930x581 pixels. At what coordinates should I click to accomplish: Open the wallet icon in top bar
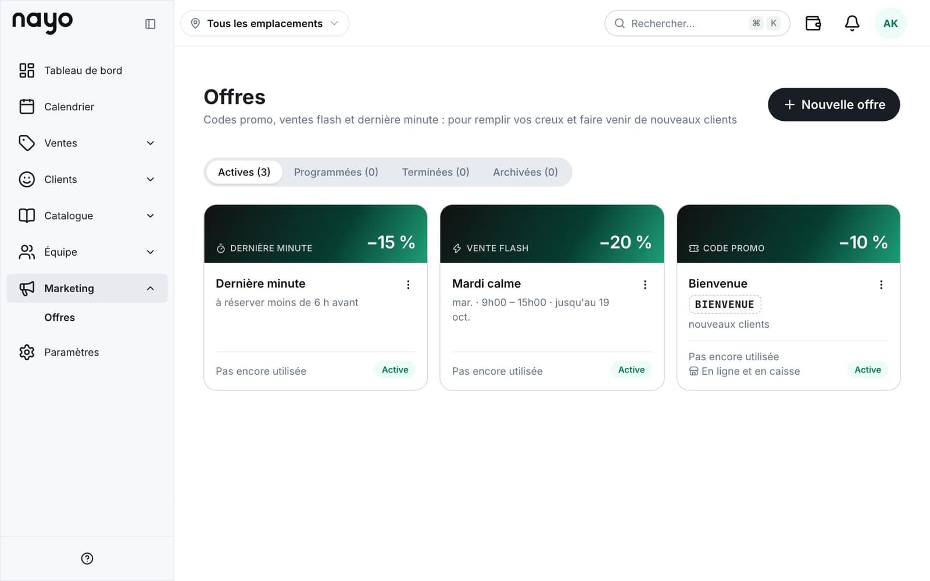[813, 23]
